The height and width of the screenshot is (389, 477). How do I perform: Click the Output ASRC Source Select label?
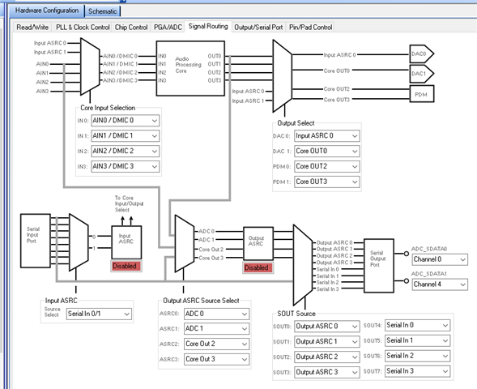point(201,301)
